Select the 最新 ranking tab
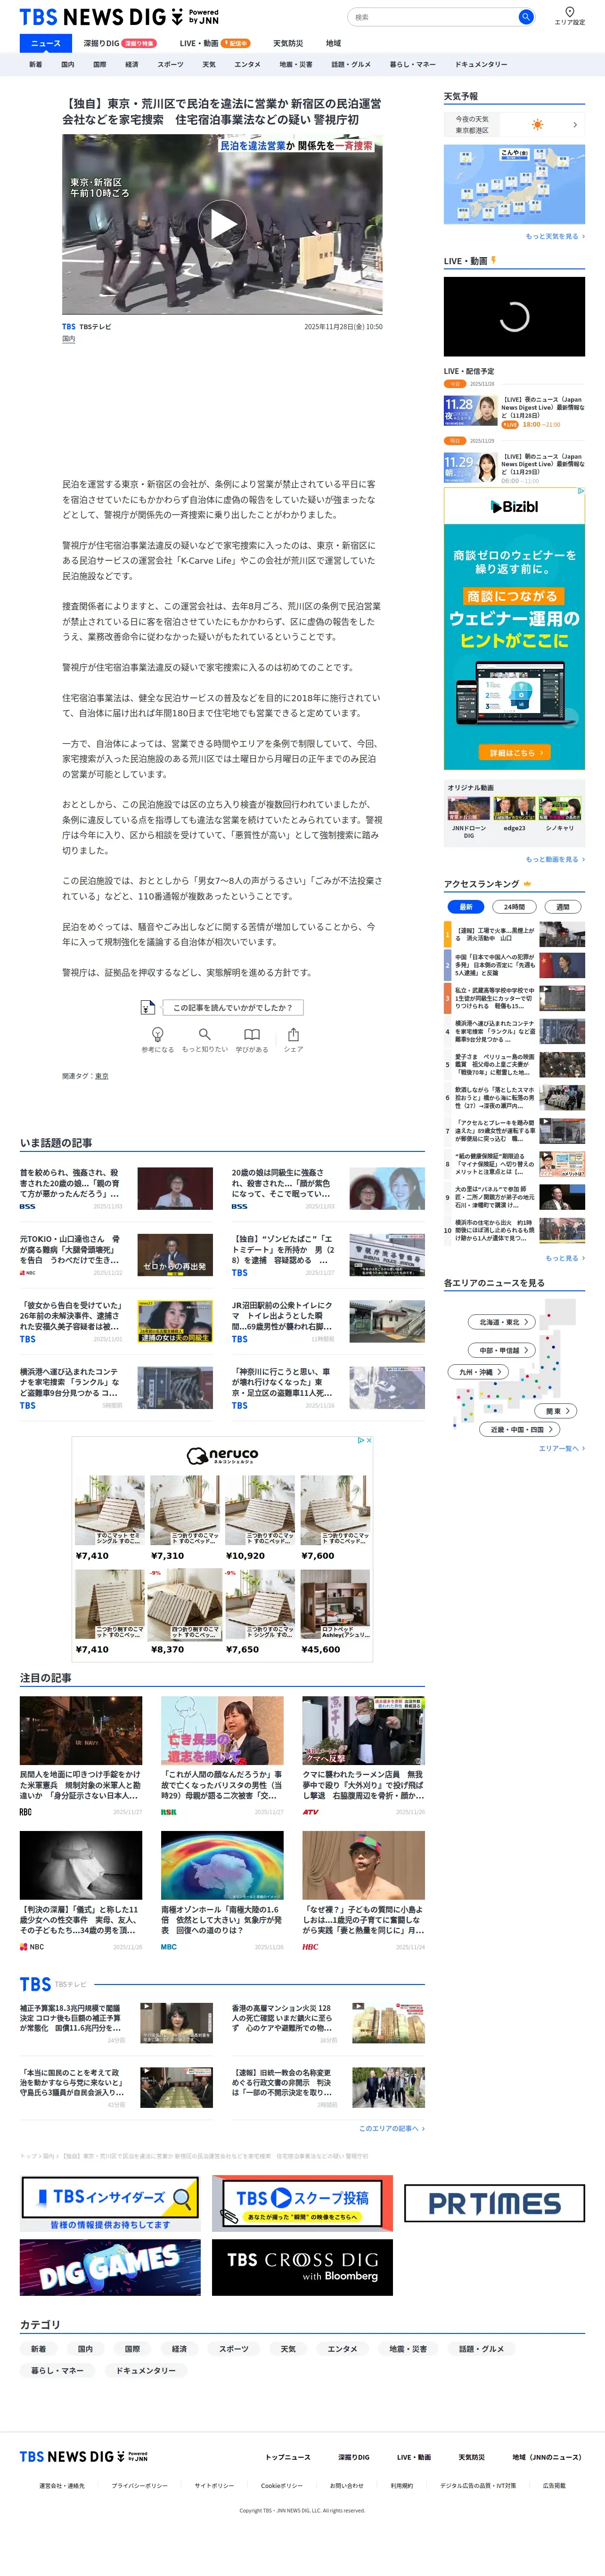 pyautogui.click(x=466, y=907)
